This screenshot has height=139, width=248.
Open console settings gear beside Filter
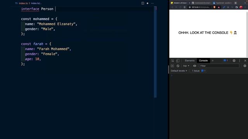coord(245,66)
